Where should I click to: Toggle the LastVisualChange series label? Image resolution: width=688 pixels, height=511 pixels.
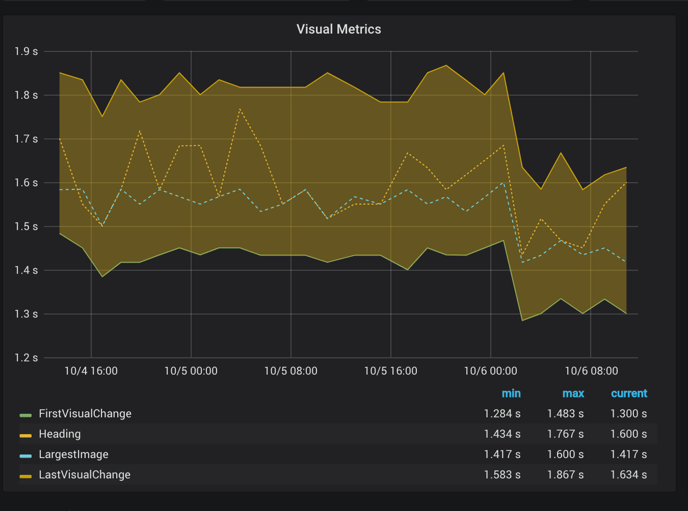(x=85, y=475)
